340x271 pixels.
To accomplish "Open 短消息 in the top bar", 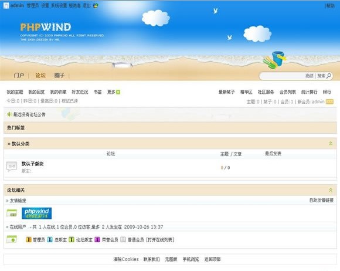I will tap(75, 5).
